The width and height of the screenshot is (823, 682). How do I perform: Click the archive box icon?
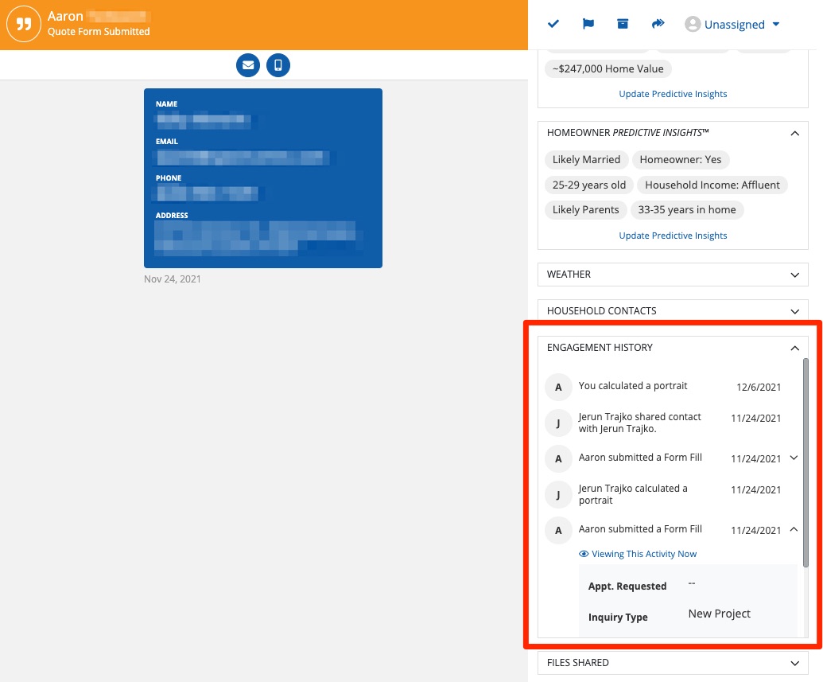click(x=623, y=24)
